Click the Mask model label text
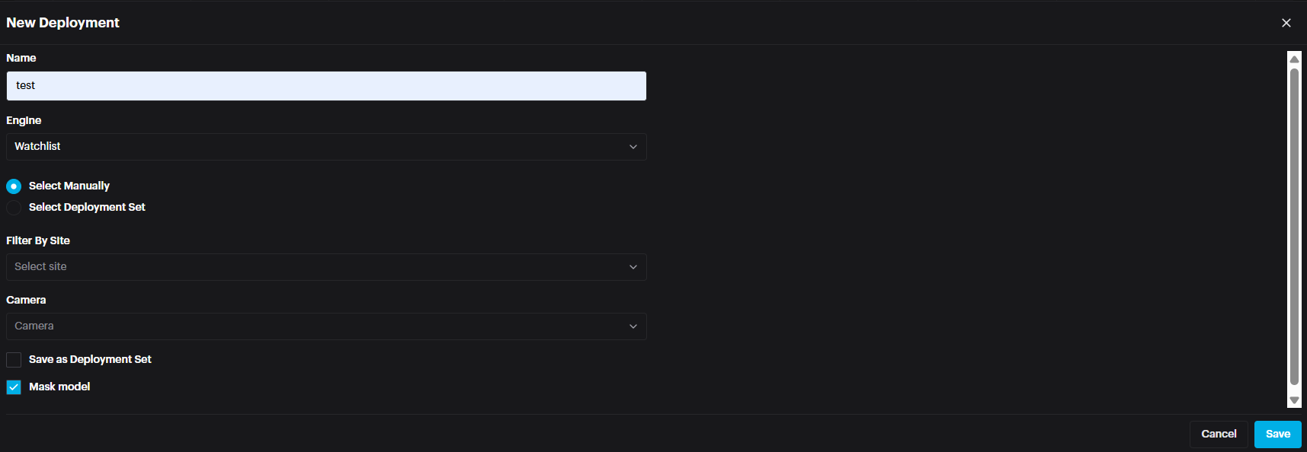1307x452 pixels. point(59,387)
